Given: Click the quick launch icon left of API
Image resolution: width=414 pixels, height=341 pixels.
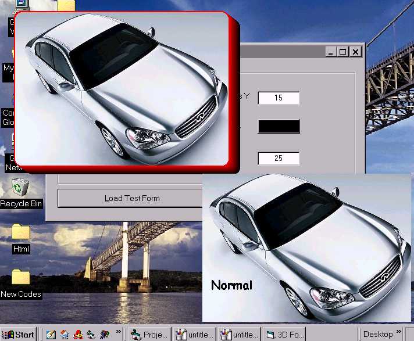Looking at the screenshot, I should [91, 335].
